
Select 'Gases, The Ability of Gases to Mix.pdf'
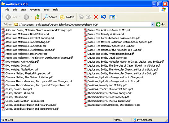pyautogui.click(x=109, y=30)
